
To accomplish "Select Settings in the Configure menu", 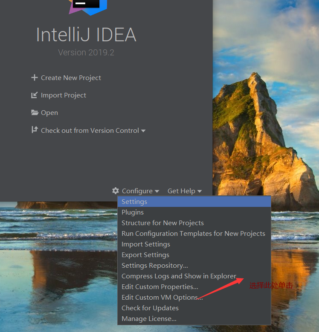I will pos(194,202).
